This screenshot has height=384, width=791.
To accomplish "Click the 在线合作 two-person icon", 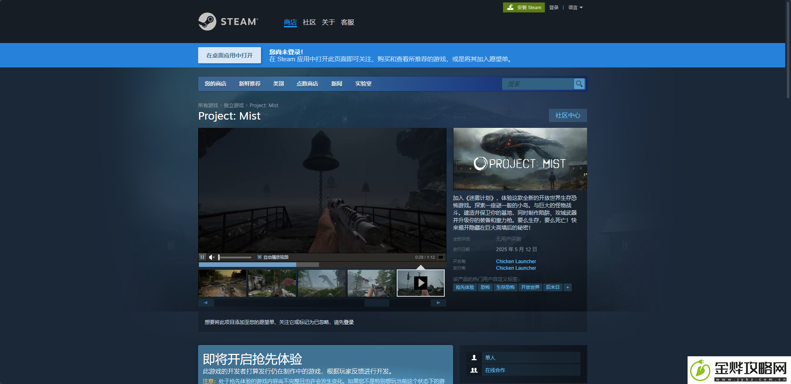I will (474, 370).
